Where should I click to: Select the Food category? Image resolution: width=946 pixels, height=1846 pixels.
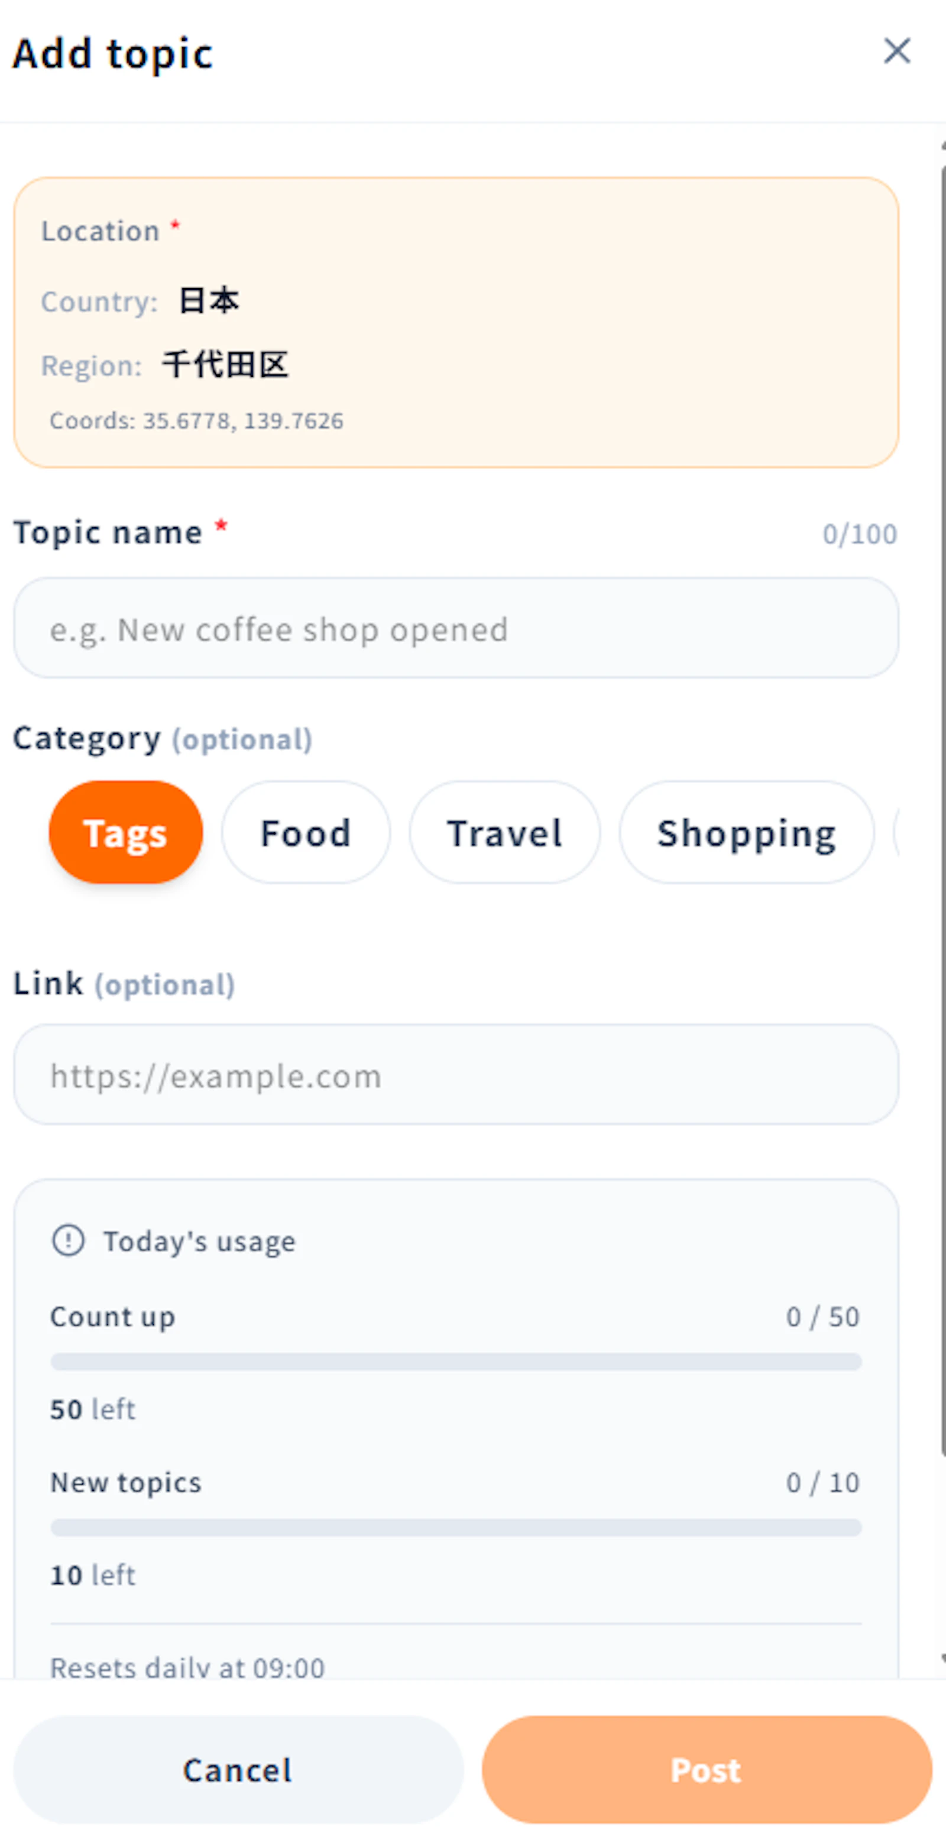click(305, 832)
